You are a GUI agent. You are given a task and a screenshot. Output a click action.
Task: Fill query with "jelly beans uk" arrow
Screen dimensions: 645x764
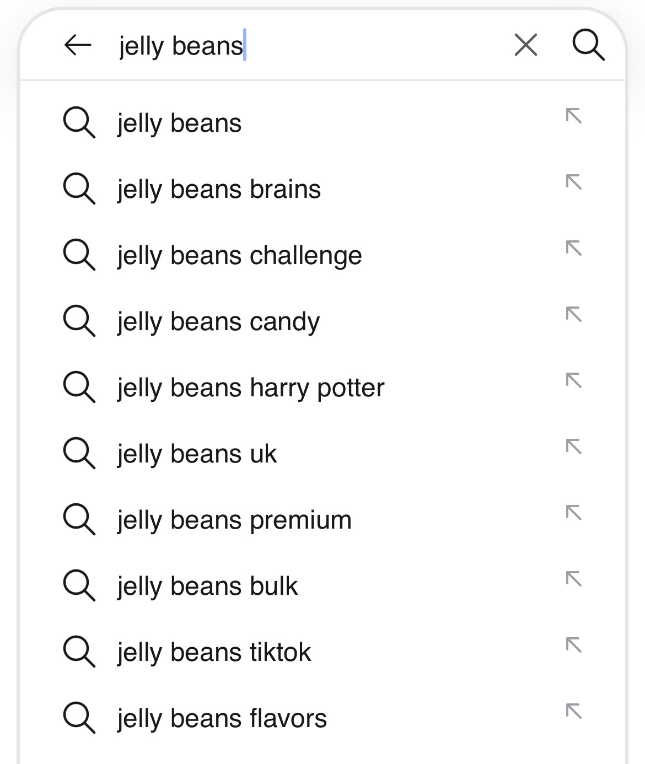[x=574, y=447]
